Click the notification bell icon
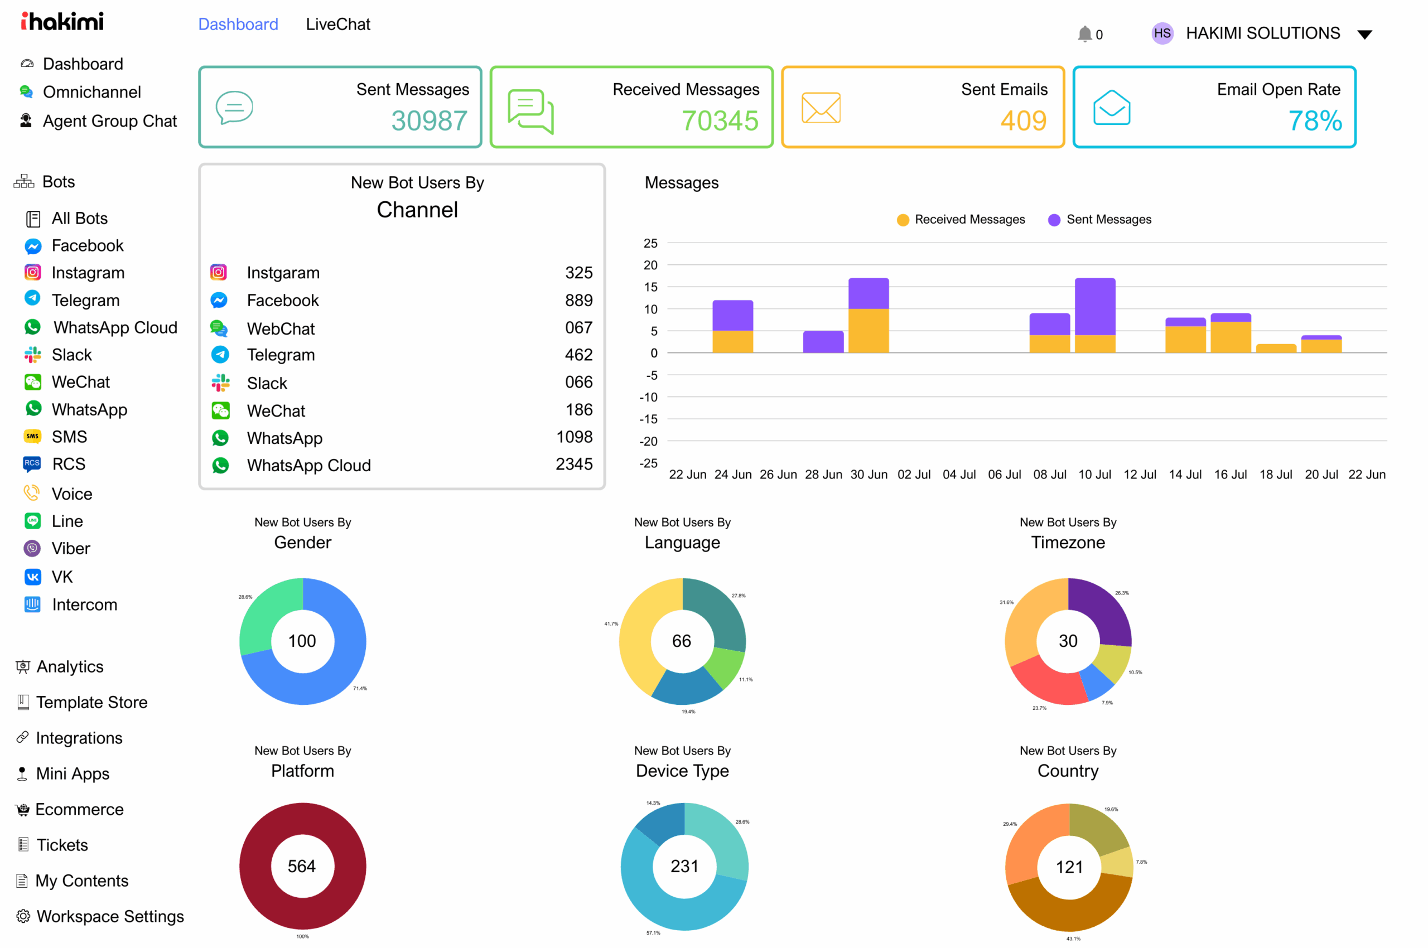Viewport: 1428px width, 948px height. (1084, 34)
